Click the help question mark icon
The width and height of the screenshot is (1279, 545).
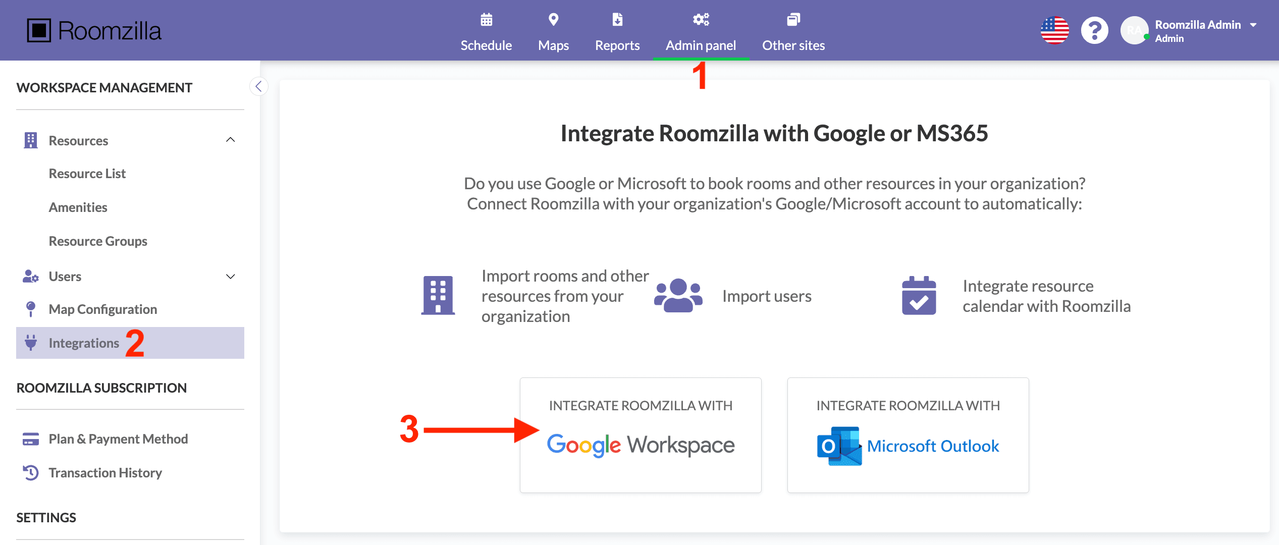[x=1094, y=31]
